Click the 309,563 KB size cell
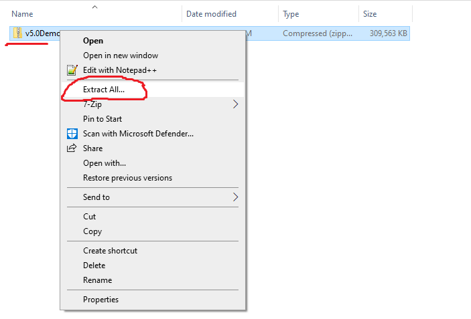Viewport: 471px width, 319px height. (x=388, y=33)
